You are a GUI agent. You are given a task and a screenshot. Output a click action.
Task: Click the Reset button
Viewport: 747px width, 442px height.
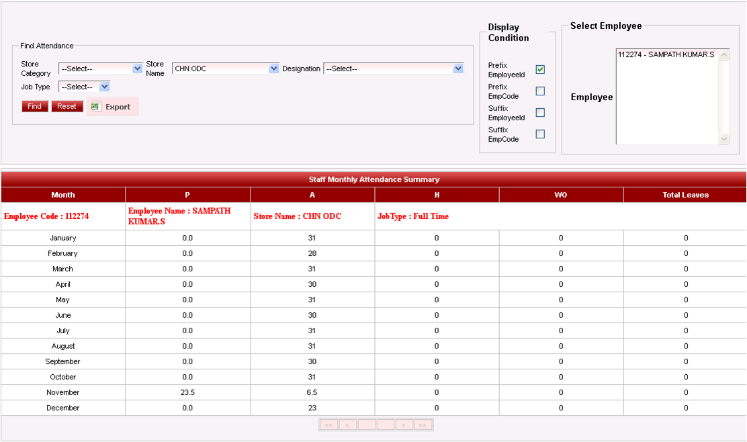(67, 106)
